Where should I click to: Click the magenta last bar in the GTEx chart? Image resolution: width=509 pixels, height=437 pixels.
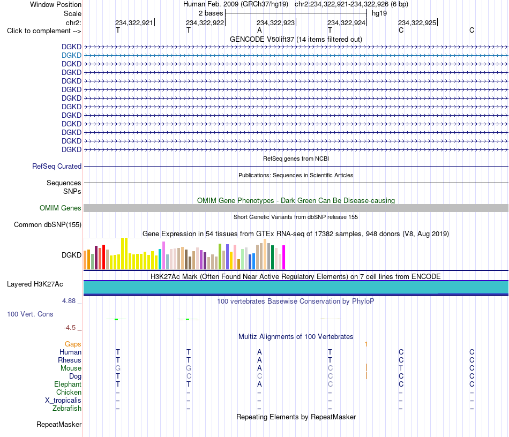click(x=284, y=257)
